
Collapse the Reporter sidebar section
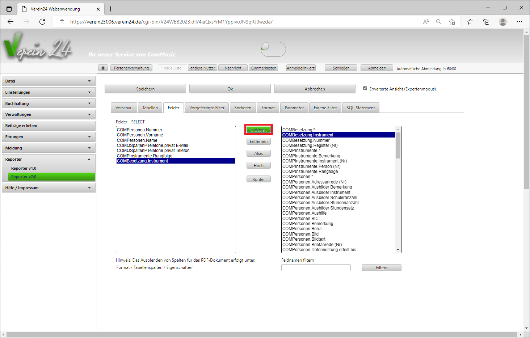[x=49, y=159]
